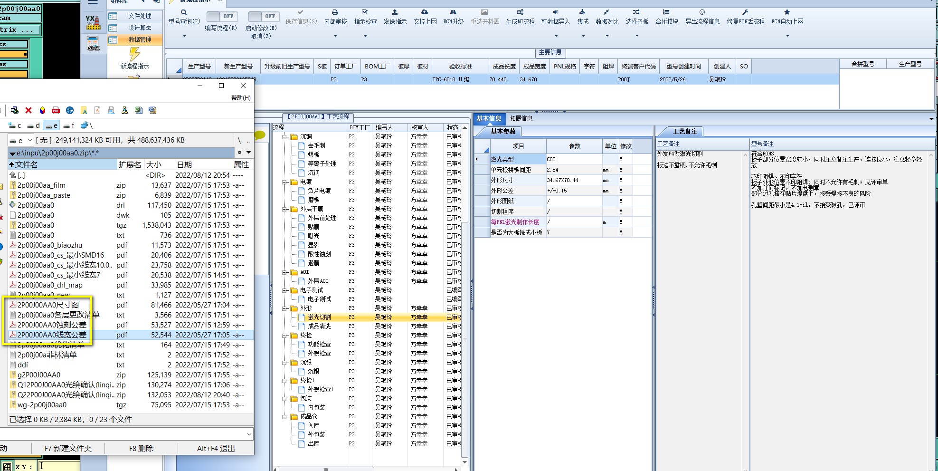The height and width of the screenshot is (471, 938).
Task: Open 新流程指示 lightning icon in sidebar
Action: (134, 54)
